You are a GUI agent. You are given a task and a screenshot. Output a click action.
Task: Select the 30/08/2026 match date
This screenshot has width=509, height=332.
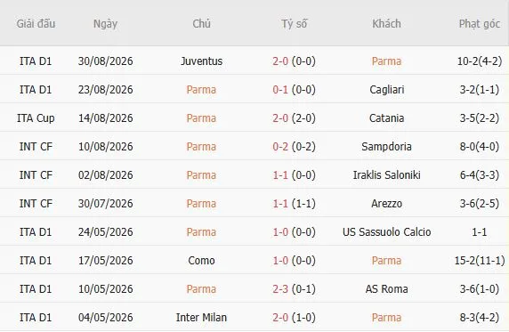106,61
